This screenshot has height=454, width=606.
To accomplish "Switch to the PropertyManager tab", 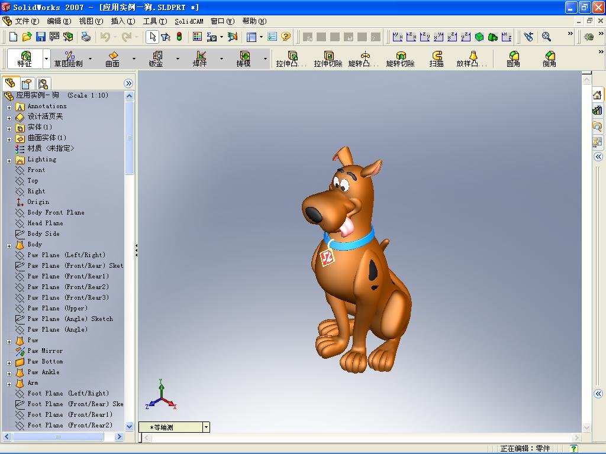I will [x=27, y=84].
